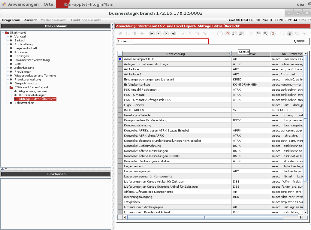Open the Maskenauswahl menu

(x=54, y=20)
